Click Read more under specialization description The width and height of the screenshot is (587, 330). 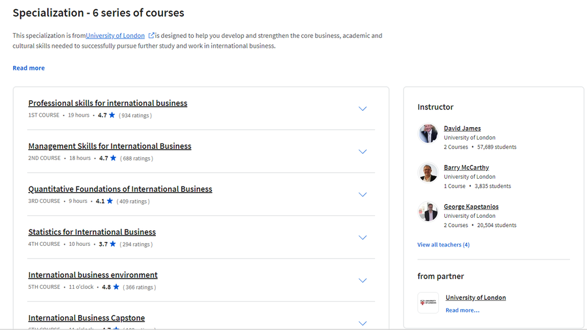(29, 68)
